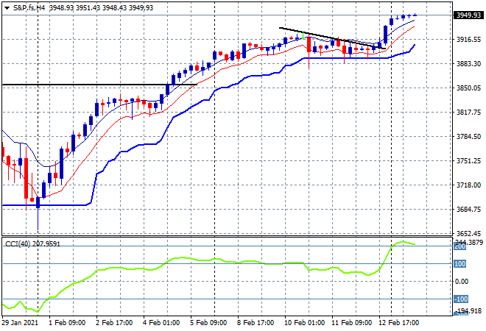
Task: Click the 3916.55 price axis label
Action: point(465,40)
